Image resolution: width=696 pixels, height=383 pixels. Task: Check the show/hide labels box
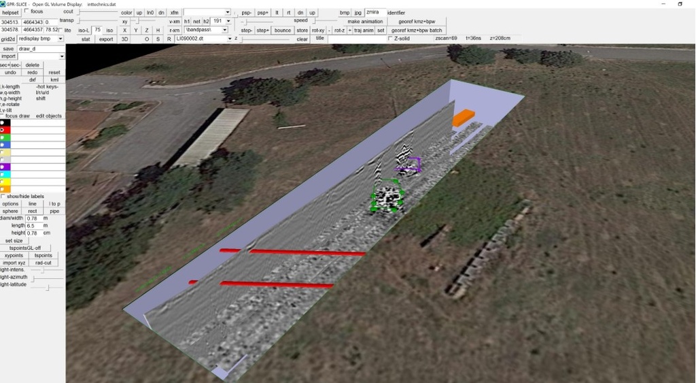click(3, 197)
